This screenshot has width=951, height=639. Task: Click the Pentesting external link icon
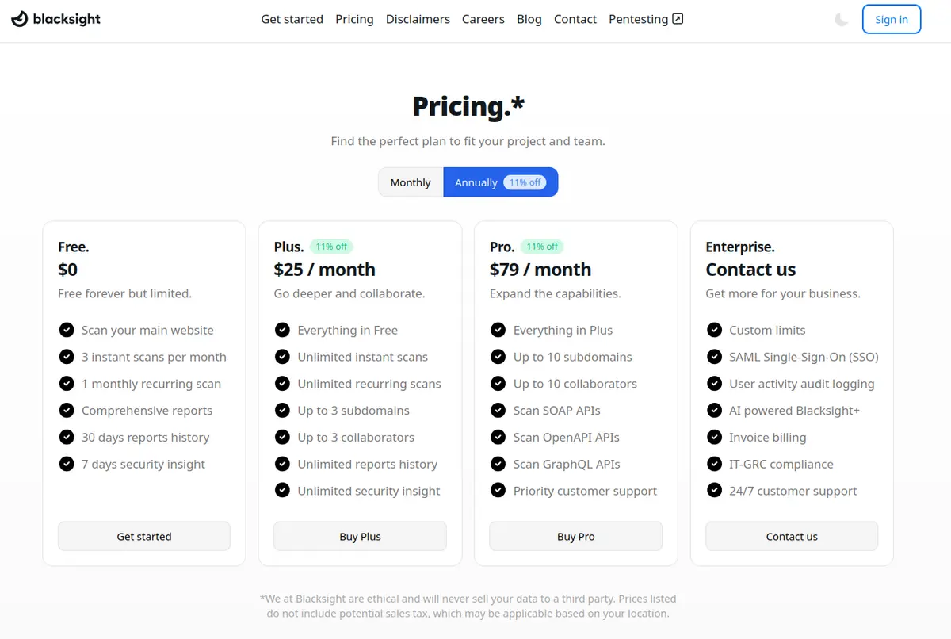click(678, 19)
